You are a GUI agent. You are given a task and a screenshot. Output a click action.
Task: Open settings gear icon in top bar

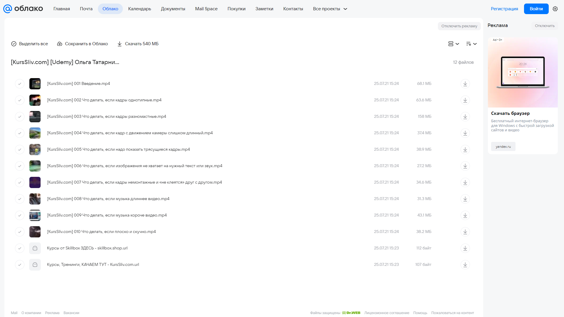click(555, 9)
